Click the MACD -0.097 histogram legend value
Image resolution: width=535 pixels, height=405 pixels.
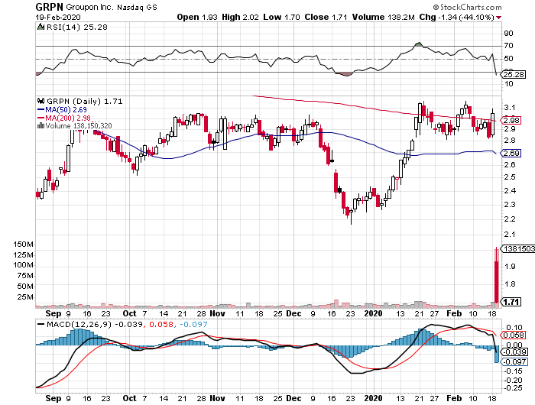coord(193,324)
